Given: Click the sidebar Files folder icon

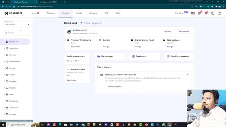Looking at the screenshot, I should (x=7, y=95).
